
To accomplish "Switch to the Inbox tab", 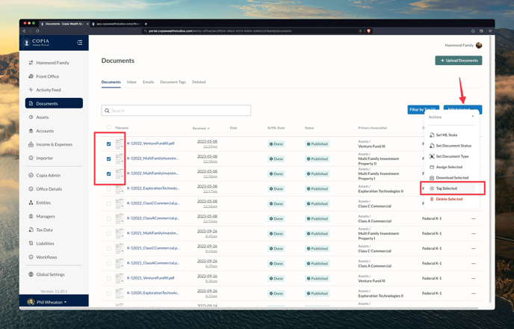I will coord(131,82).
